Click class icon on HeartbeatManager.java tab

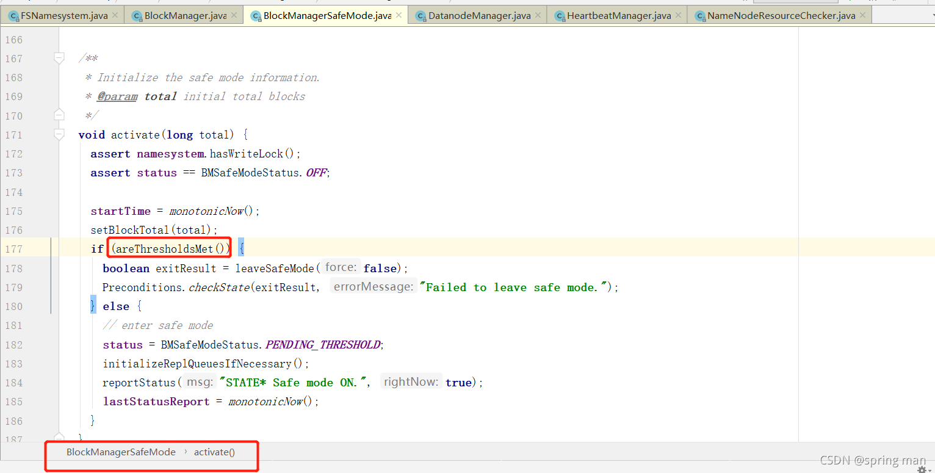coord(560,16)
